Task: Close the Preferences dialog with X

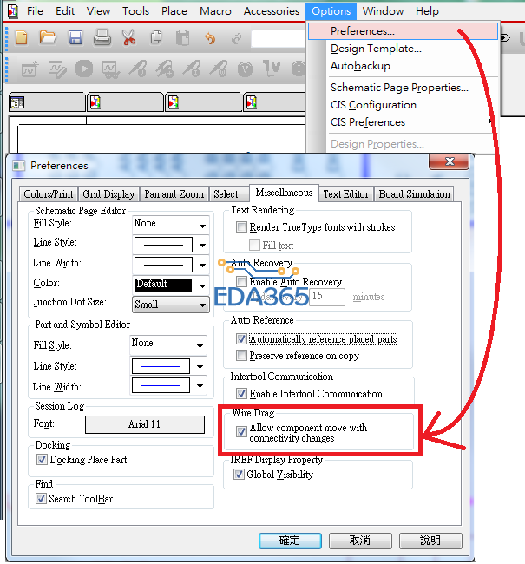Action: coord(450,161)
